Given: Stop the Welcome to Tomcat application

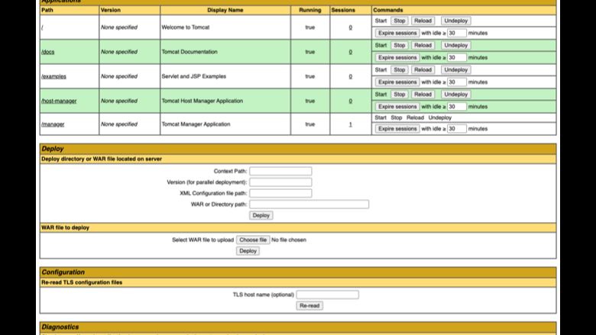Looking at the screenshot, I should click(399, 21).
